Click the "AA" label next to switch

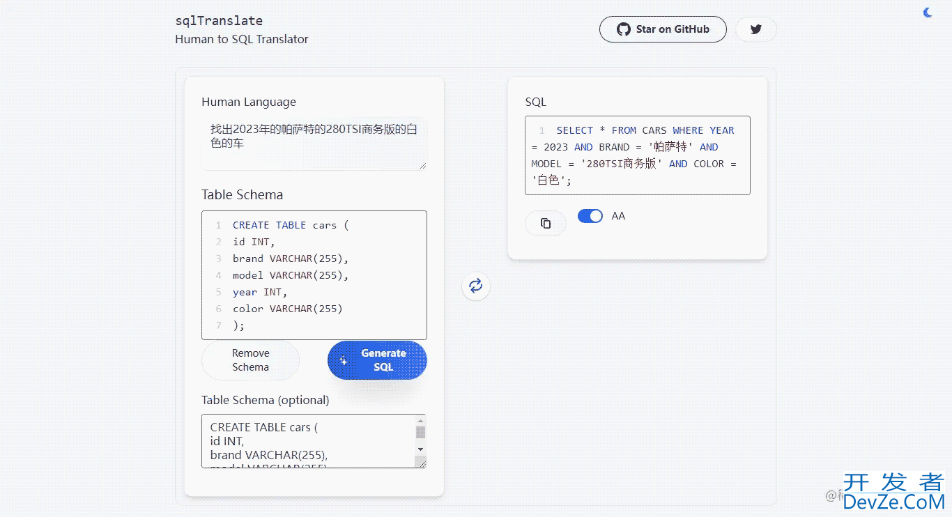(618, 216)
